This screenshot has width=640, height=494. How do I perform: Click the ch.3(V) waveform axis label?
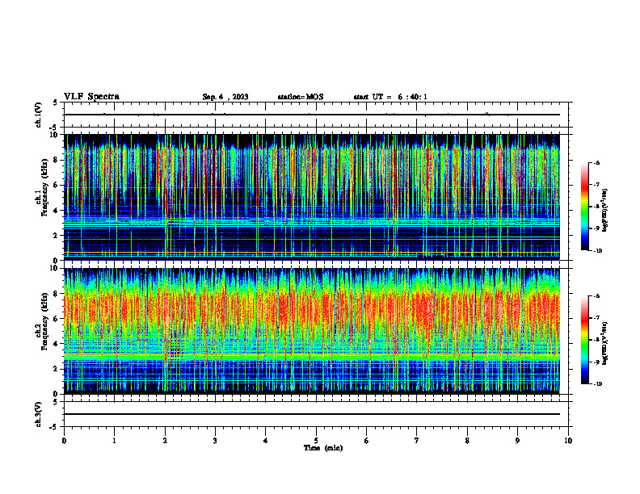[x=39, y=414]
